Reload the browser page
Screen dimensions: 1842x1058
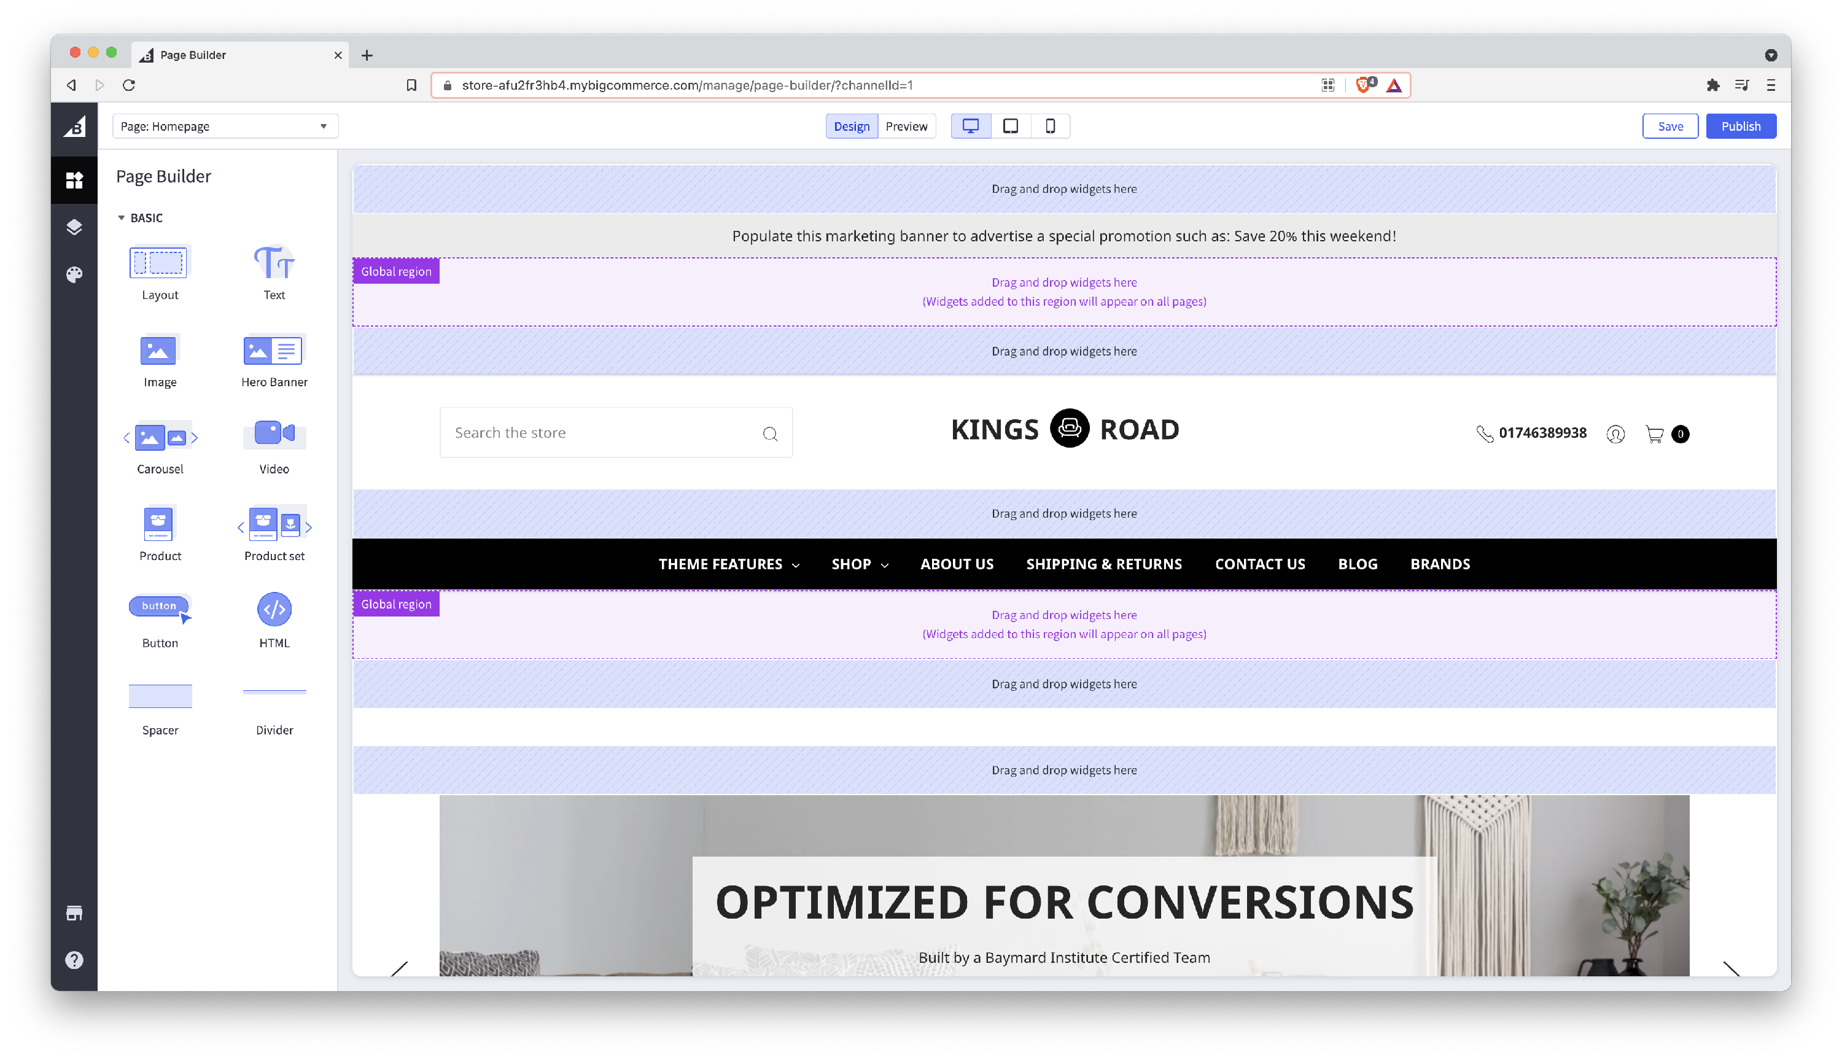[130, 85]
